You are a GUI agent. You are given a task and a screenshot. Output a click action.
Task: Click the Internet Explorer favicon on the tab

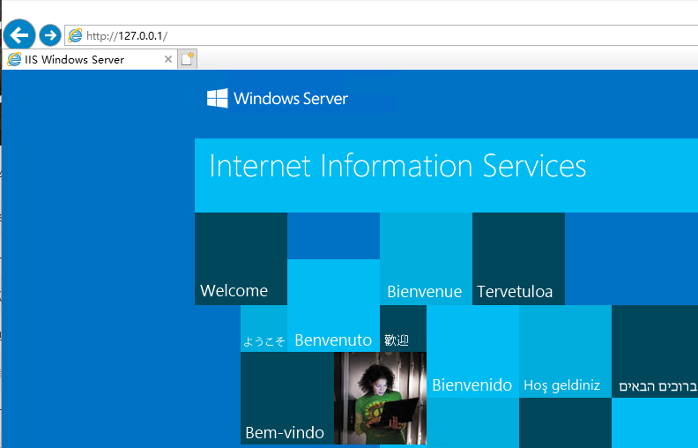click(14, 59)
